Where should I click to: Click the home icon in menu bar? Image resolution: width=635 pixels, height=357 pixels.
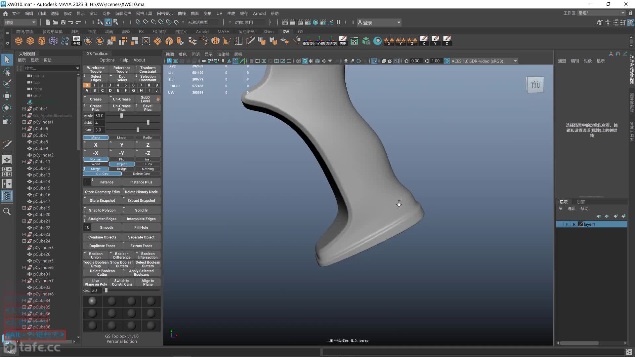(5, 14)
